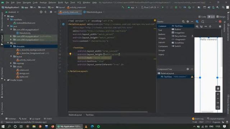Open the Tools menu
This screenshot has width=230, height=129.
coord(73,3)
